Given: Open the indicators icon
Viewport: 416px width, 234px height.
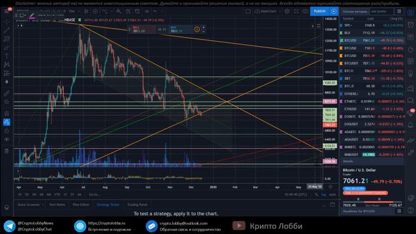Looking at the screenshot, I should [x=105, y=12].
